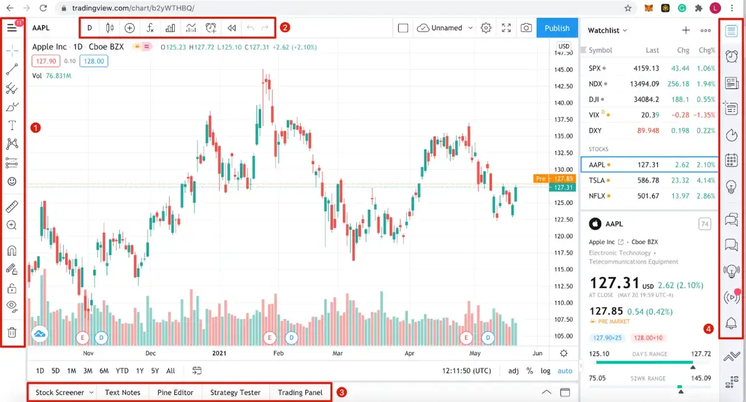The image size is (746, 402).
Task: Toggle magnet mode in the drawing toolbar
Action: pyautogui.click(x=12, y=250)
